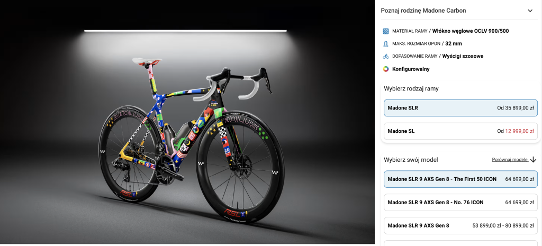Click the partially visible model option at bottom
This screenshot has height=246, width=542.
(461, 243)
